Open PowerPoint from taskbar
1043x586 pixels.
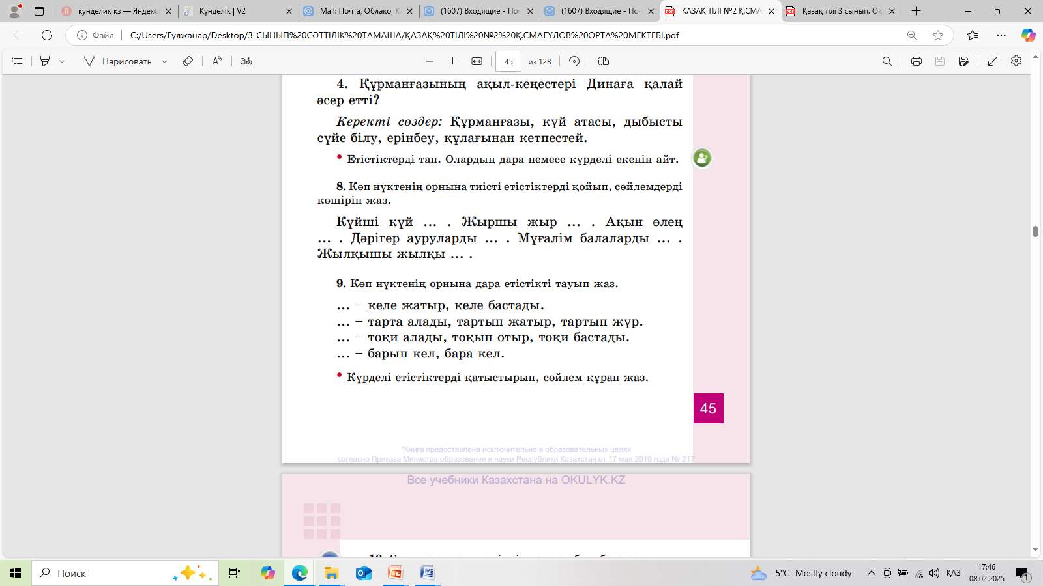[395, 573]
